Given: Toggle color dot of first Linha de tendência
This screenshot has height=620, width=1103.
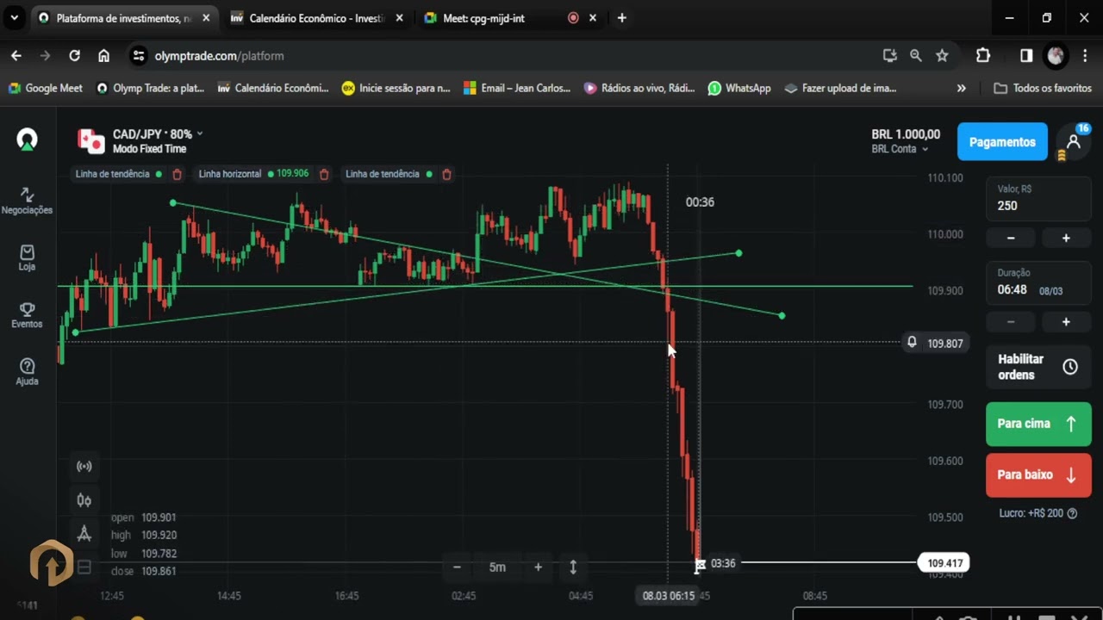Looking at the screenshot, I should [x=159, y=174].
